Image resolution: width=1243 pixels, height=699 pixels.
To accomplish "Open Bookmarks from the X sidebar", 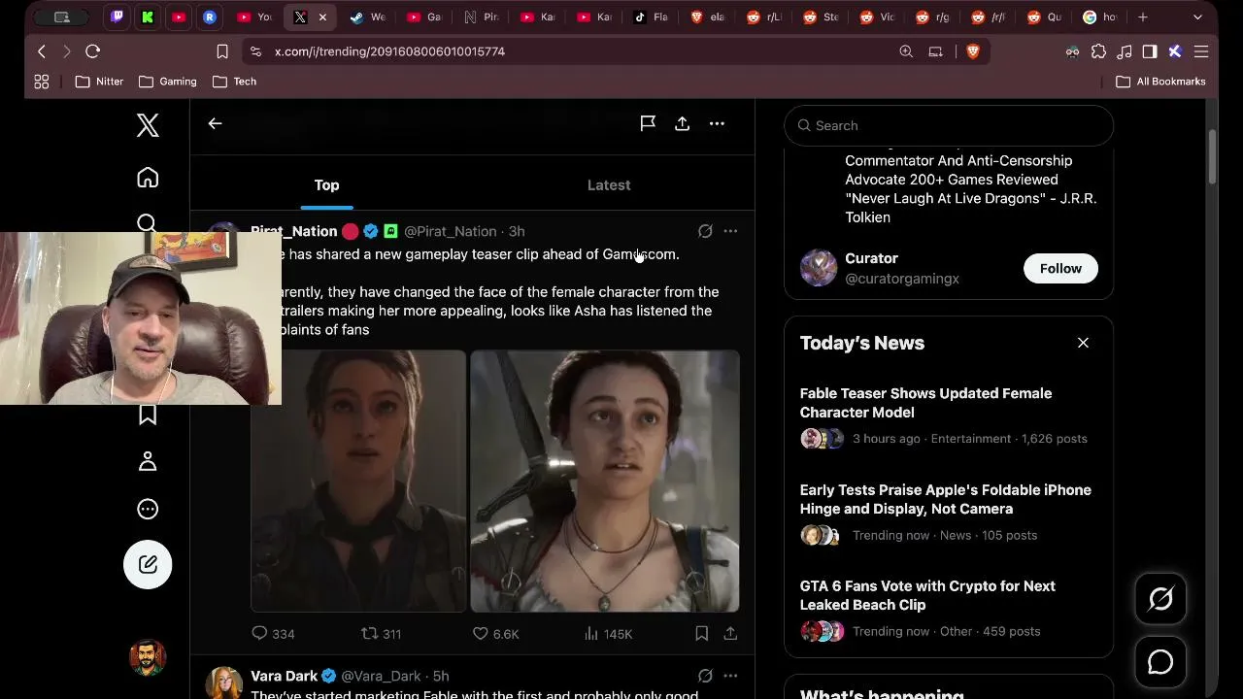I will click(148, 415).
